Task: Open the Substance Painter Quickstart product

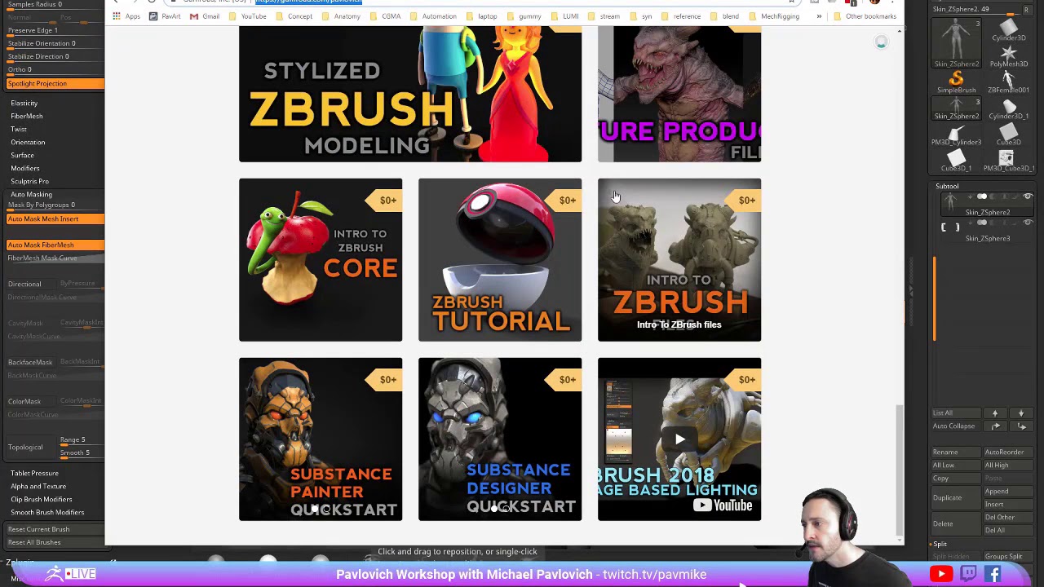Action: tap(321, 439)
